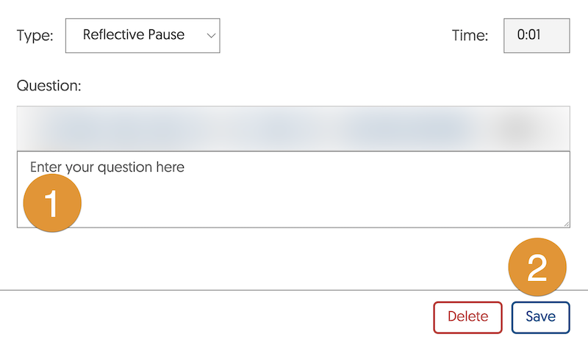Screen dimensions: 588x342
Task: Click the middle of the blurred editor toolbar
Action: pos(294,128)
